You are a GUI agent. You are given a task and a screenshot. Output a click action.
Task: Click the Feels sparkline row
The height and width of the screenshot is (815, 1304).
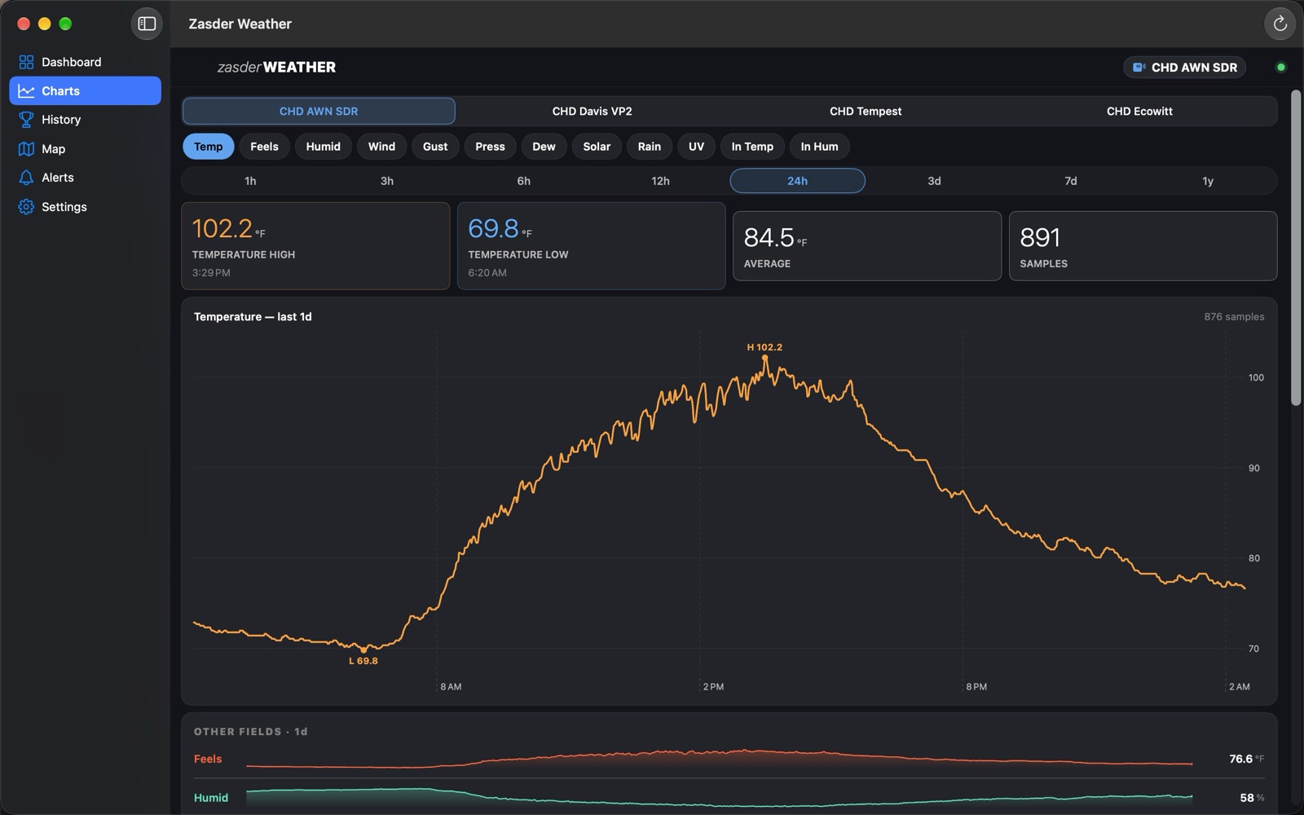point(729,759)
